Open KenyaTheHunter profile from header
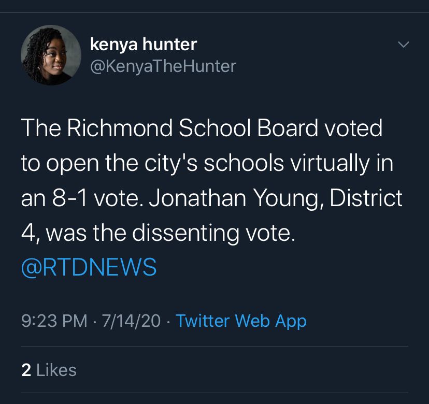The image size is (429, 404). (162, 66)
